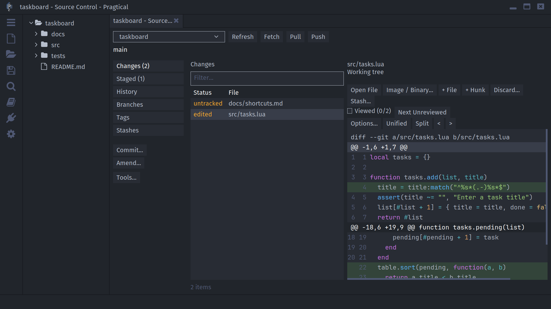
Task: Open the taskboard repository dropdown
Action: tap(169, 37)
